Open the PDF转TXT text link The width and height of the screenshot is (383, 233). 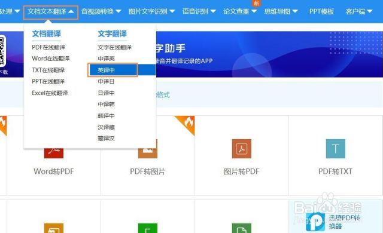[335, 171]
